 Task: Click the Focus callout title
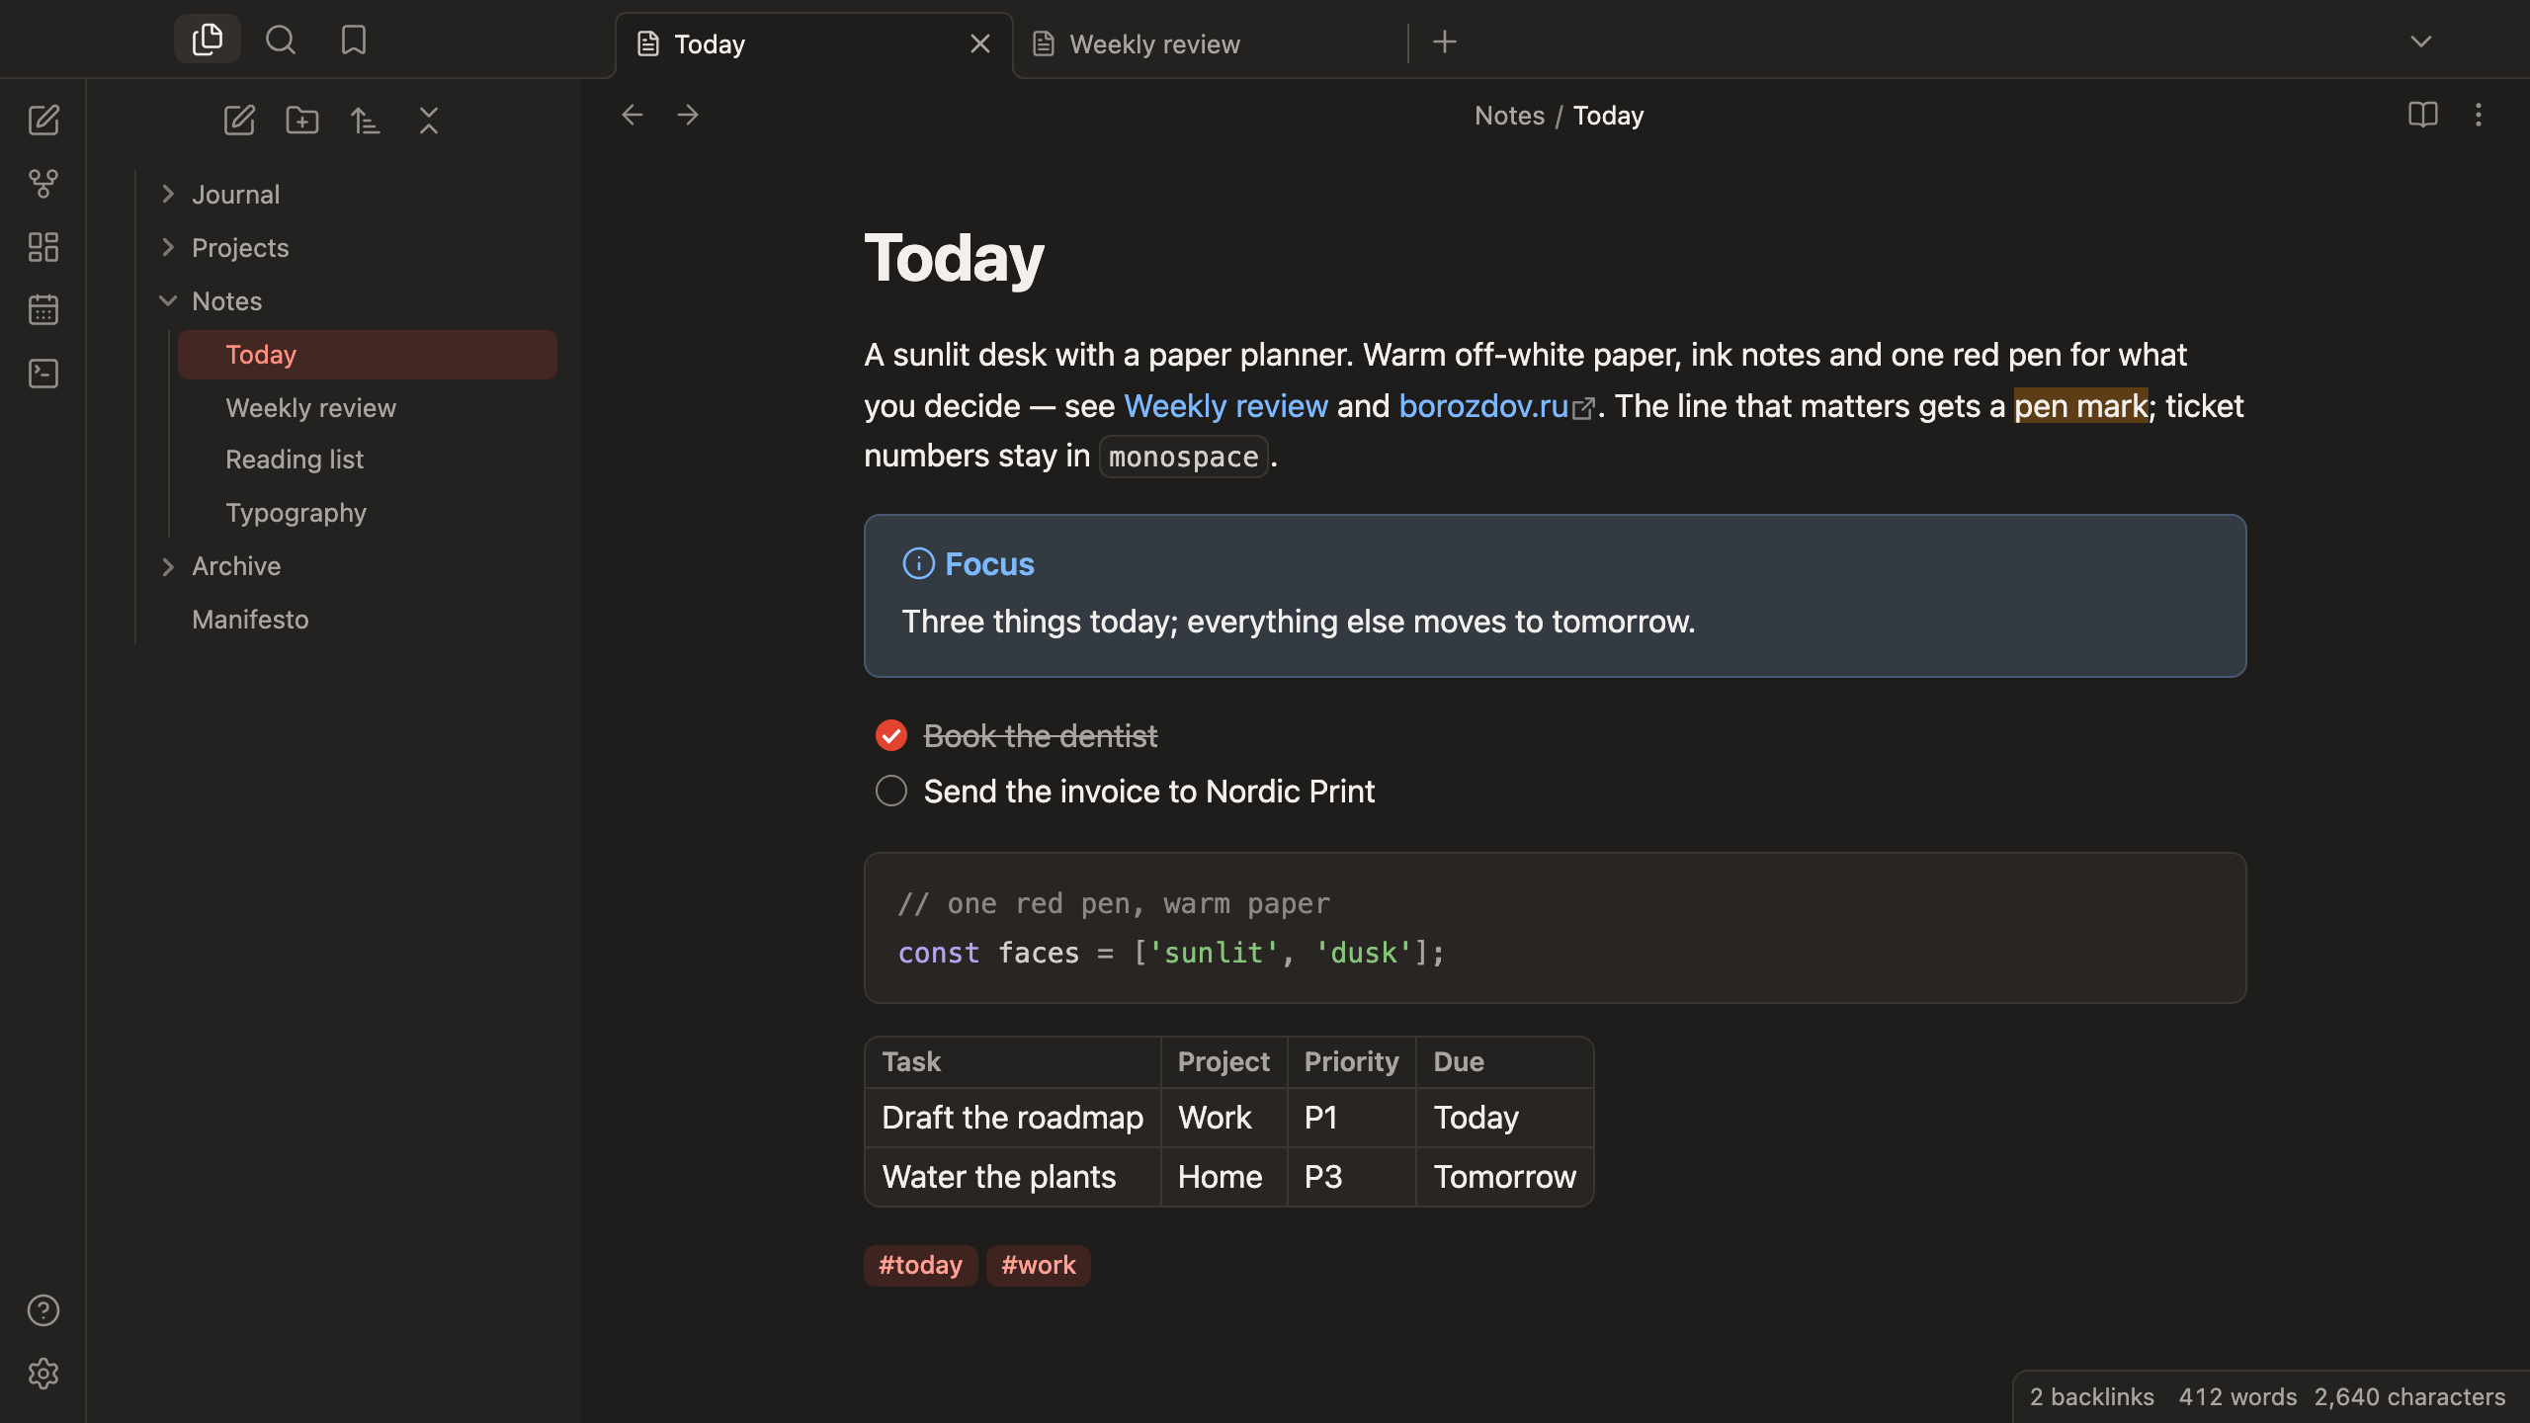(x=989, y=564)
